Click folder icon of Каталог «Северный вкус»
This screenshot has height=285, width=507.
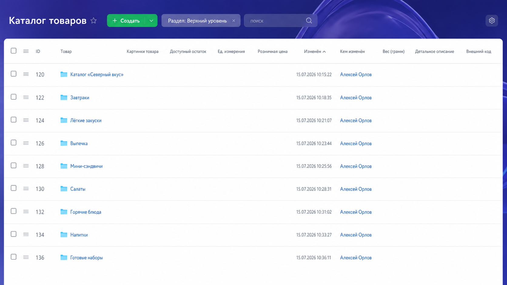[64, 74]
